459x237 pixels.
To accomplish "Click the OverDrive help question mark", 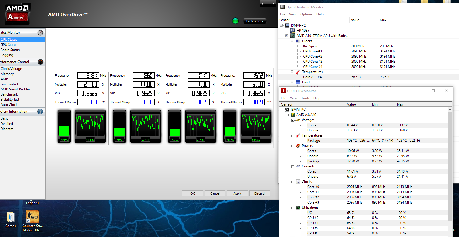I will 262,4.
